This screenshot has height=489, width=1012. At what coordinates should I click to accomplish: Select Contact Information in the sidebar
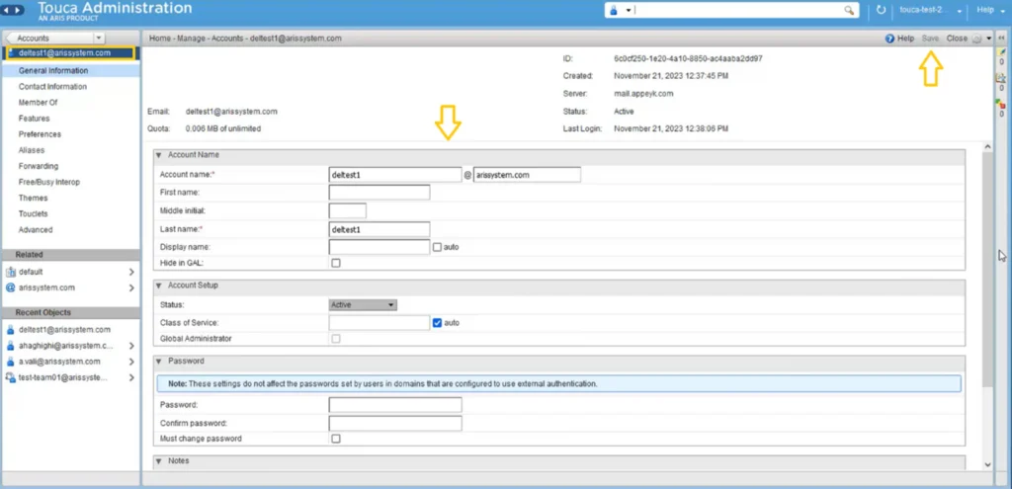53,87
